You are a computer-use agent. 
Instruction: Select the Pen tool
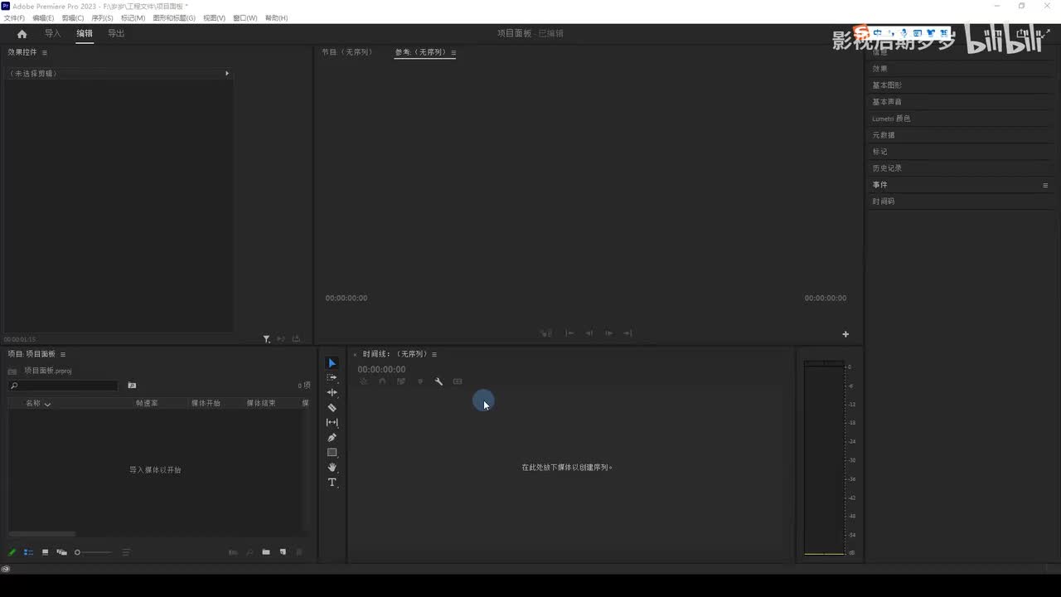[x=332, y=438]
